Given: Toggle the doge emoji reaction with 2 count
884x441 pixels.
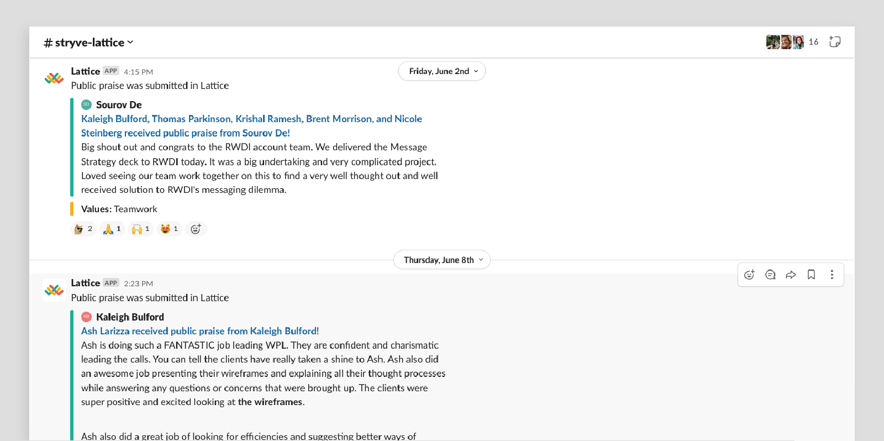Looking at the screenshot, I should 83,229.
